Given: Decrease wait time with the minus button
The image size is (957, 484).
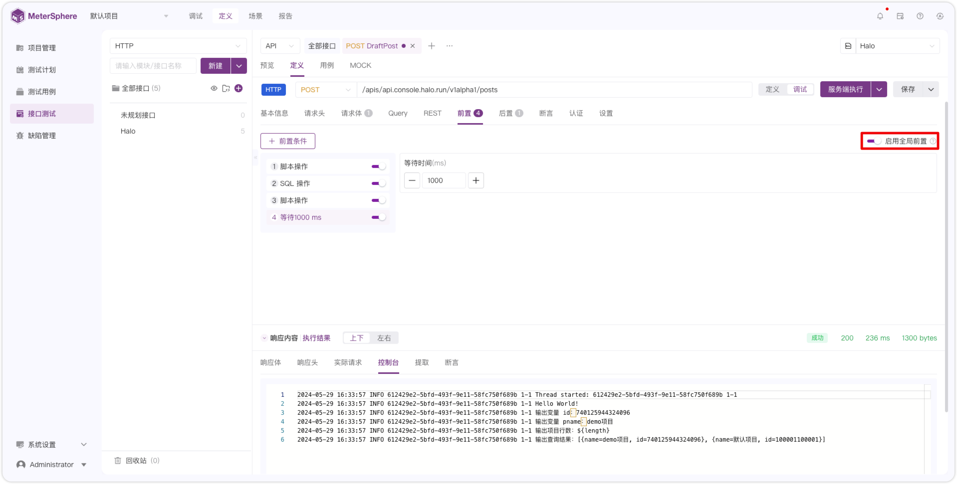Looking at the screenshot, I should [412, 180].
